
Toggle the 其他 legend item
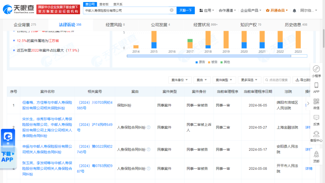(x=225, y=62)
